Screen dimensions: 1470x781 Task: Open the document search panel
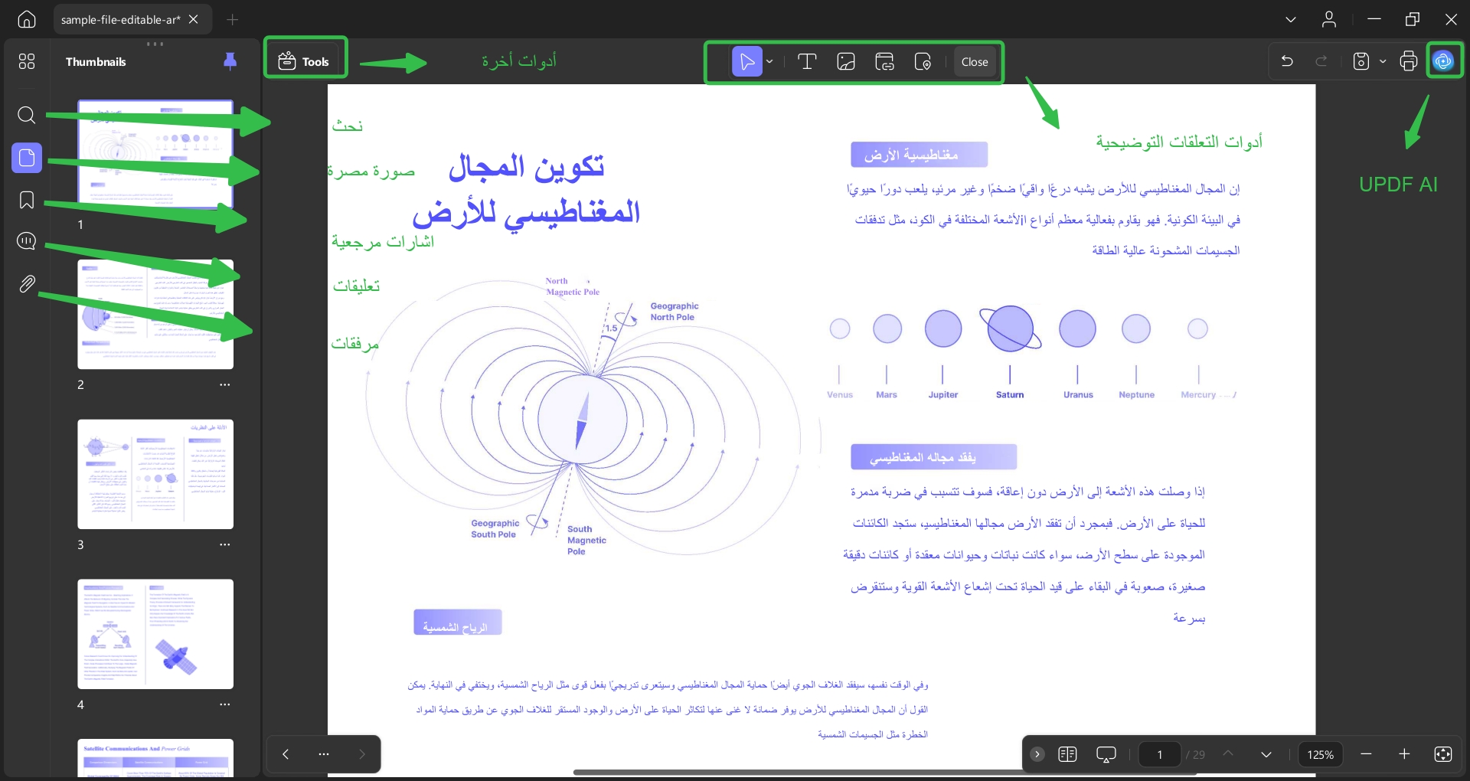click(x=27, y=116)
